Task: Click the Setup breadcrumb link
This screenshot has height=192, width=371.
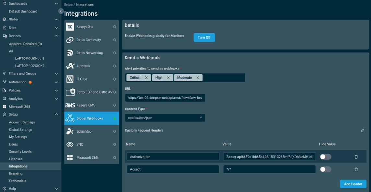Action: [x=68, y=5]
